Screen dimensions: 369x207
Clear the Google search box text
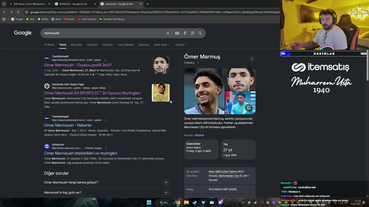(168, 33)
